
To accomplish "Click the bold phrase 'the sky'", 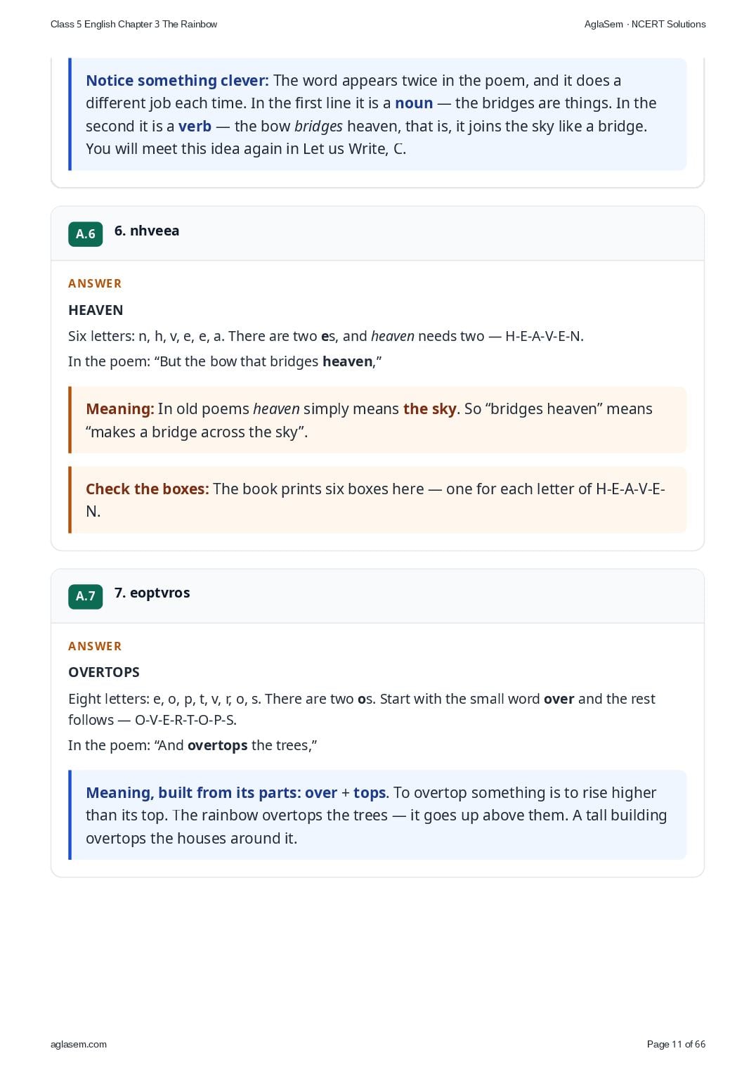I will 430,409.
